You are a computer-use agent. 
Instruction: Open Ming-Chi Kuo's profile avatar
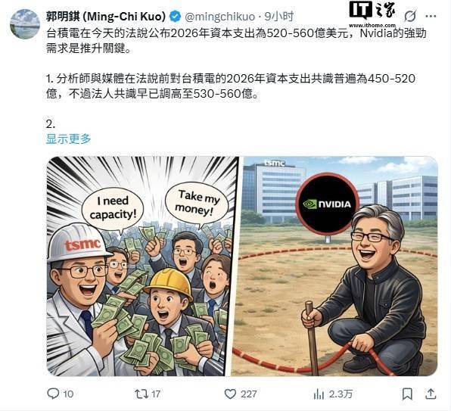(x=25, y=24)
